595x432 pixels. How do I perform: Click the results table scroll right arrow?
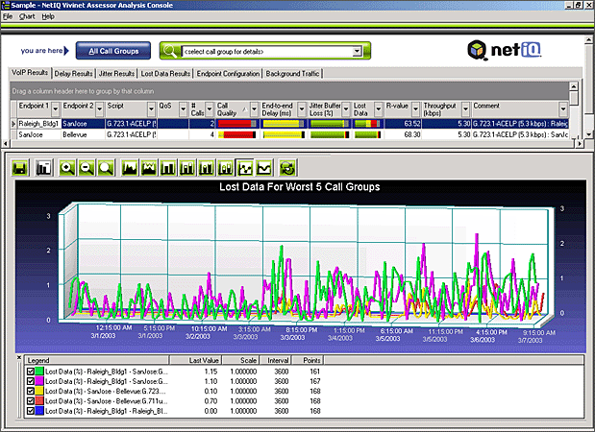click(580, 144)
